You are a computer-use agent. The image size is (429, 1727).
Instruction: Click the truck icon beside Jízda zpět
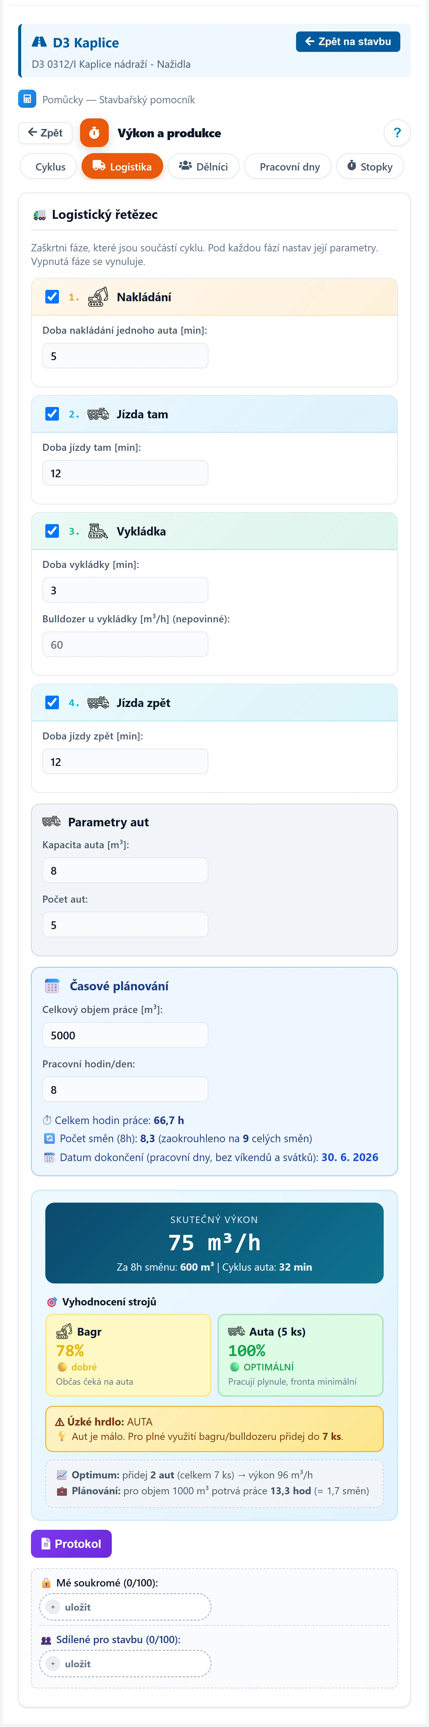coord(98,703)
